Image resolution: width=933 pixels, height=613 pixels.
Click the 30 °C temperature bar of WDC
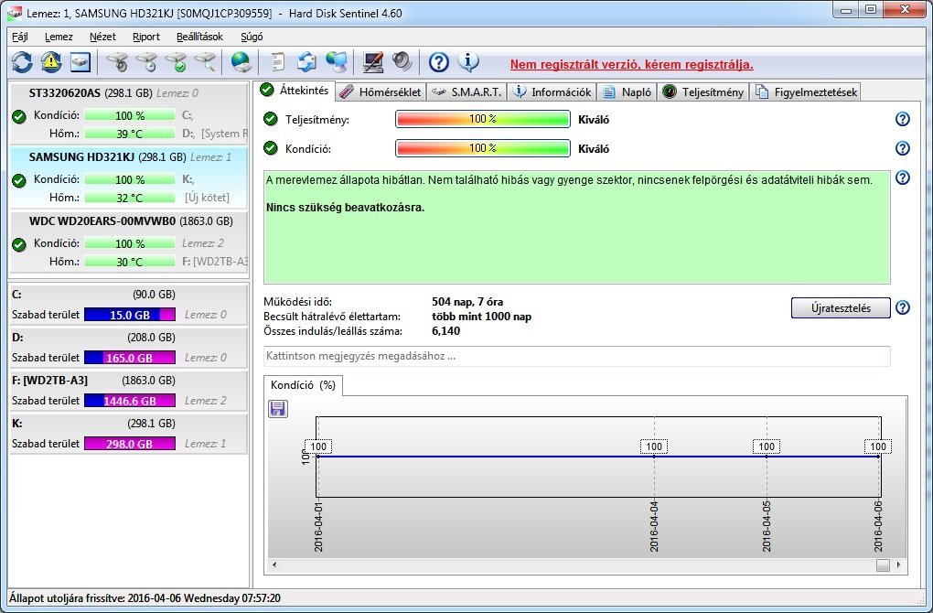(x=130, y=262)
